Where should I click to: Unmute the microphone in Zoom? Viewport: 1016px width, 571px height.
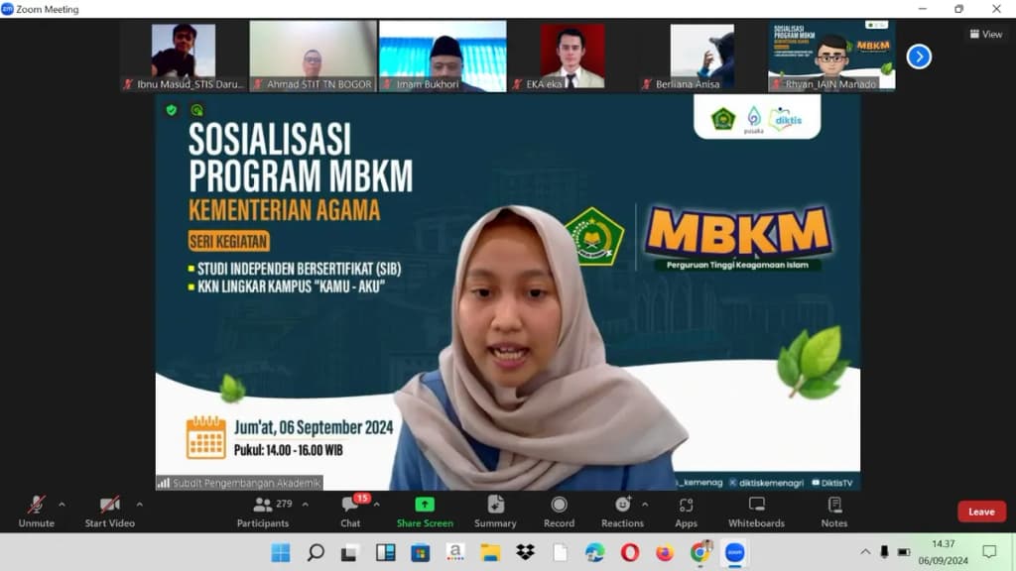37,512
